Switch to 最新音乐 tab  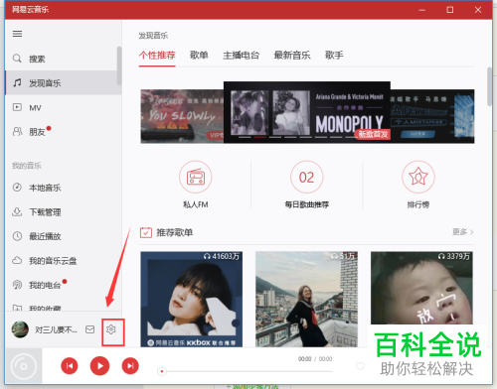(292, 55)
